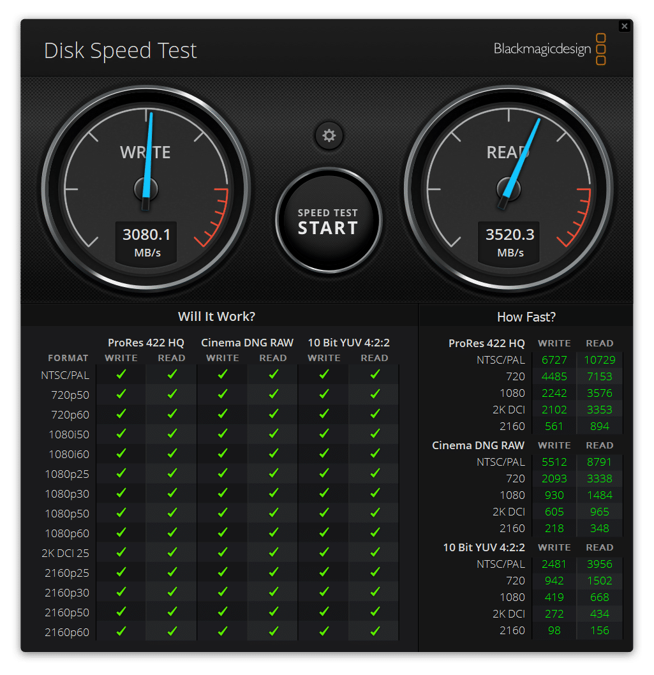
Task: Click the How Fast? heading
Action: [526, 317]
